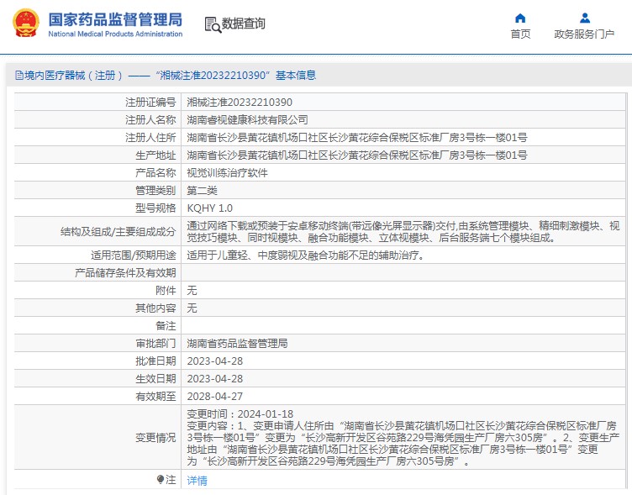Click the 数据查询 heading text
This screenshot has width=632, height=495.
click(x=244, y=24)
